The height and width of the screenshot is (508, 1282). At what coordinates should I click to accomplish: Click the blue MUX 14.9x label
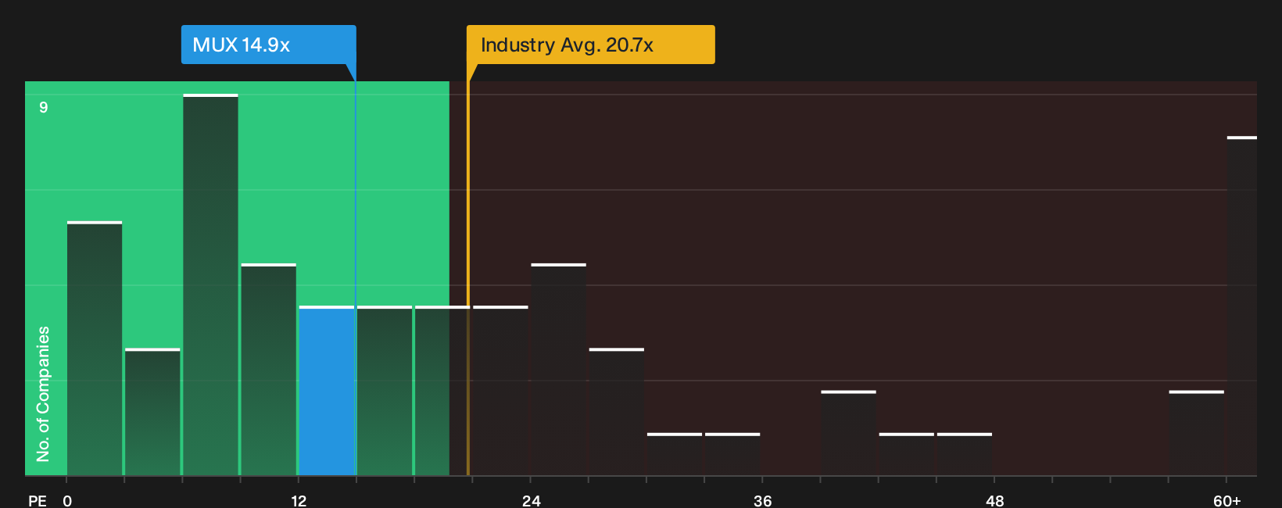[x=268, y=45]
